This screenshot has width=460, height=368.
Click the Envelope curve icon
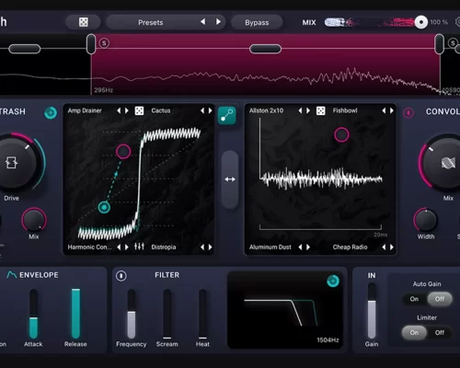[x=12, y=274]
